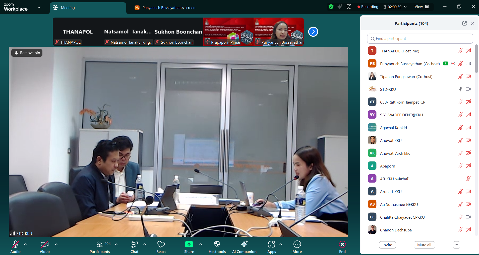Click the Mute all button
479x255 pixels.
click(x=424, y=245)
